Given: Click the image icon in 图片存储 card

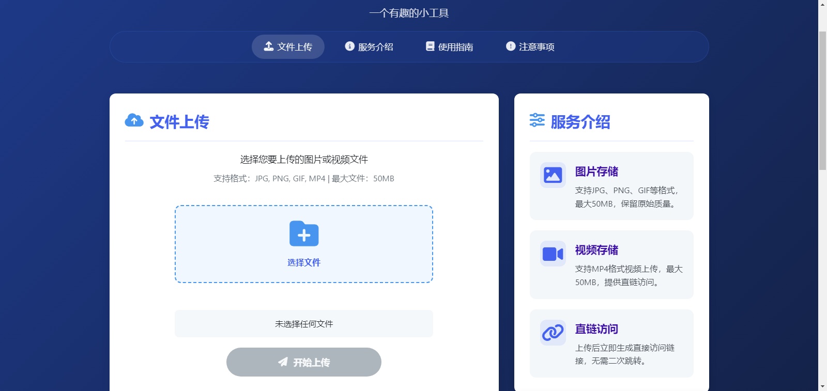Looking at the screenshot, I should [553, 175].
